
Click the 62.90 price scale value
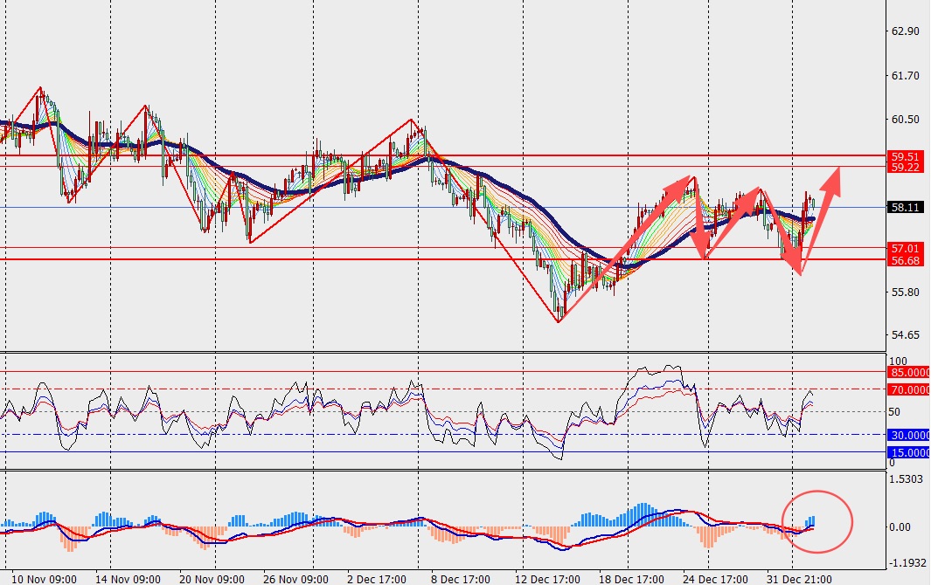(x=904, y=31)
